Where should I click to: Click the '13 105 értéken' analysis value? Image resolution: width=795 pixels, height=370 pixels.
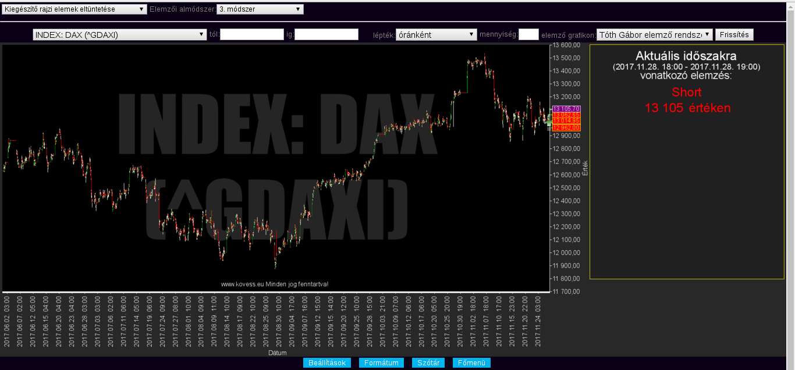tap(687, 108)
